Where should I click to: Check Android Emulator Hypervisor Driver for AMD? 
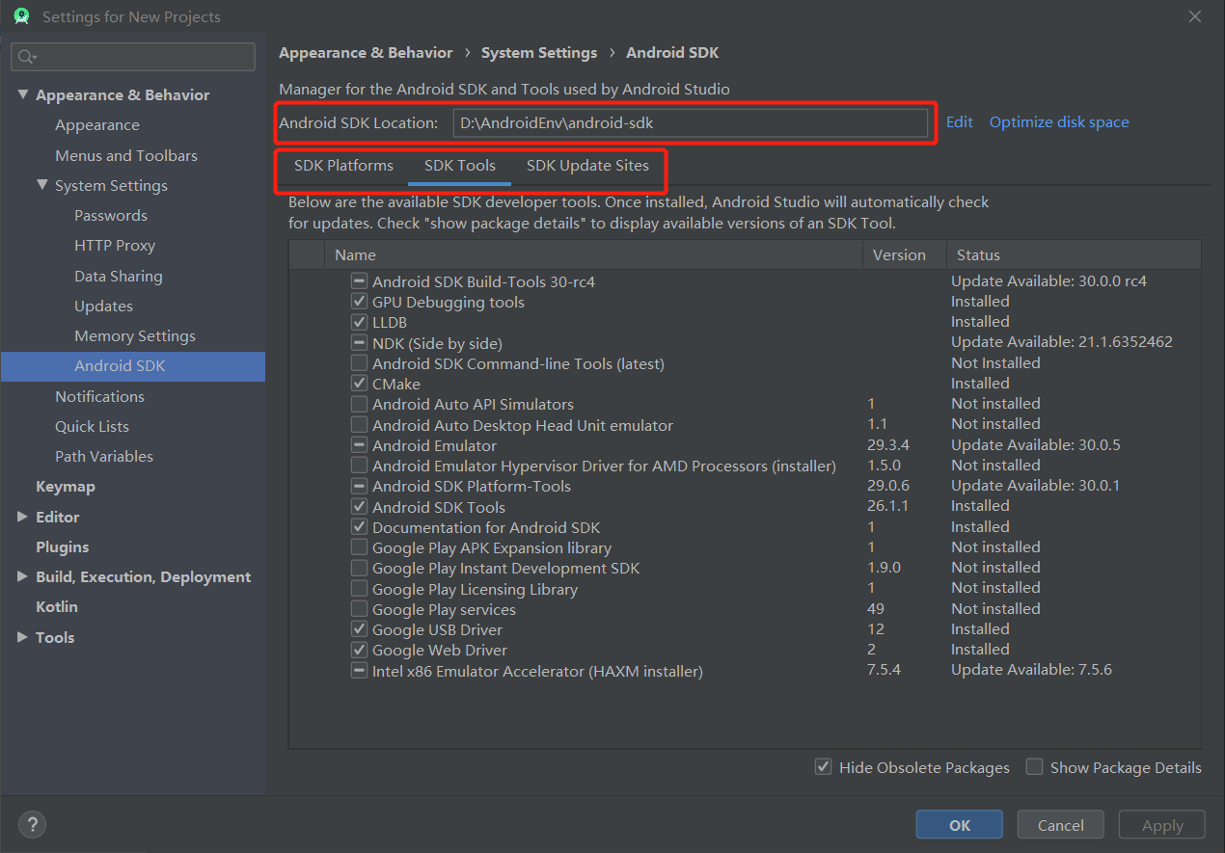coord(359,466)
